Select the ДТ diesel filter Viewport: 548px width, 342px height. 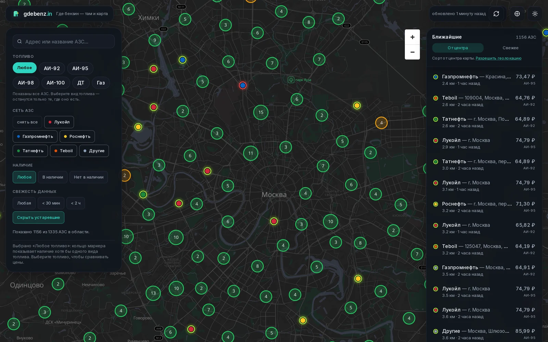(x=81, y=83)
